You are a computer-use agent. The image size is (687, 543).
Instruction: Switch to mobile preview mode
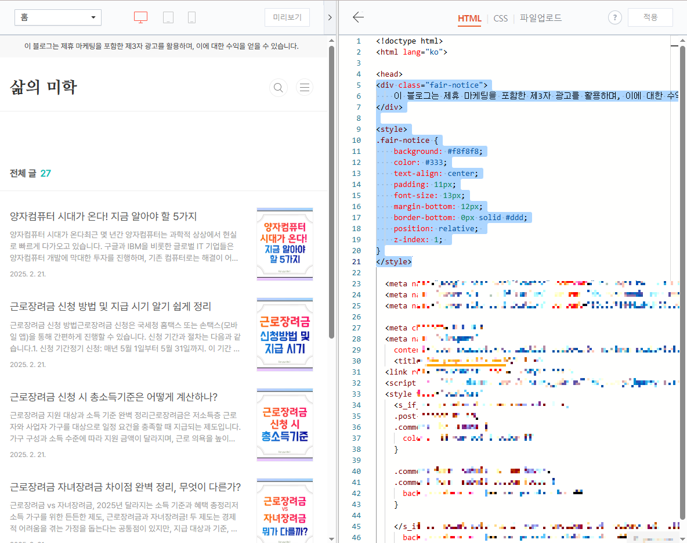[x=191, y=17]
